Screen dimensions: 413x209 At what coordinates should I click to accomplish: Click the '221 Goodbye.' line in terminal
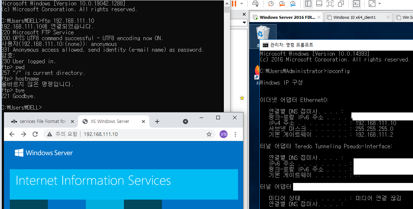(18, 96)
